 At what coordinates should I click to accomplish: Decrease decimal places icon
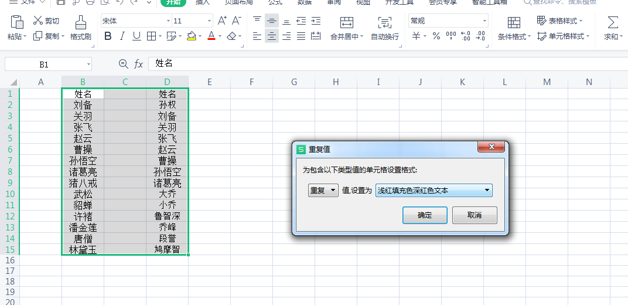[x=480, y=36]
